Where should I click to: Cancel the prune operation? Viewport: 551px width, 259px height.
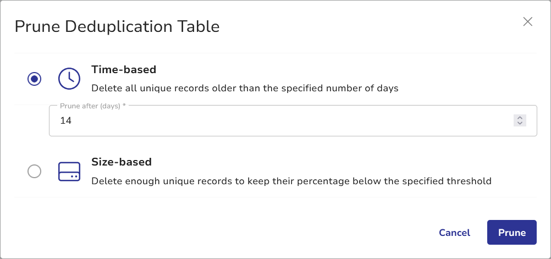pyautogui.click(x=454, y=233)
